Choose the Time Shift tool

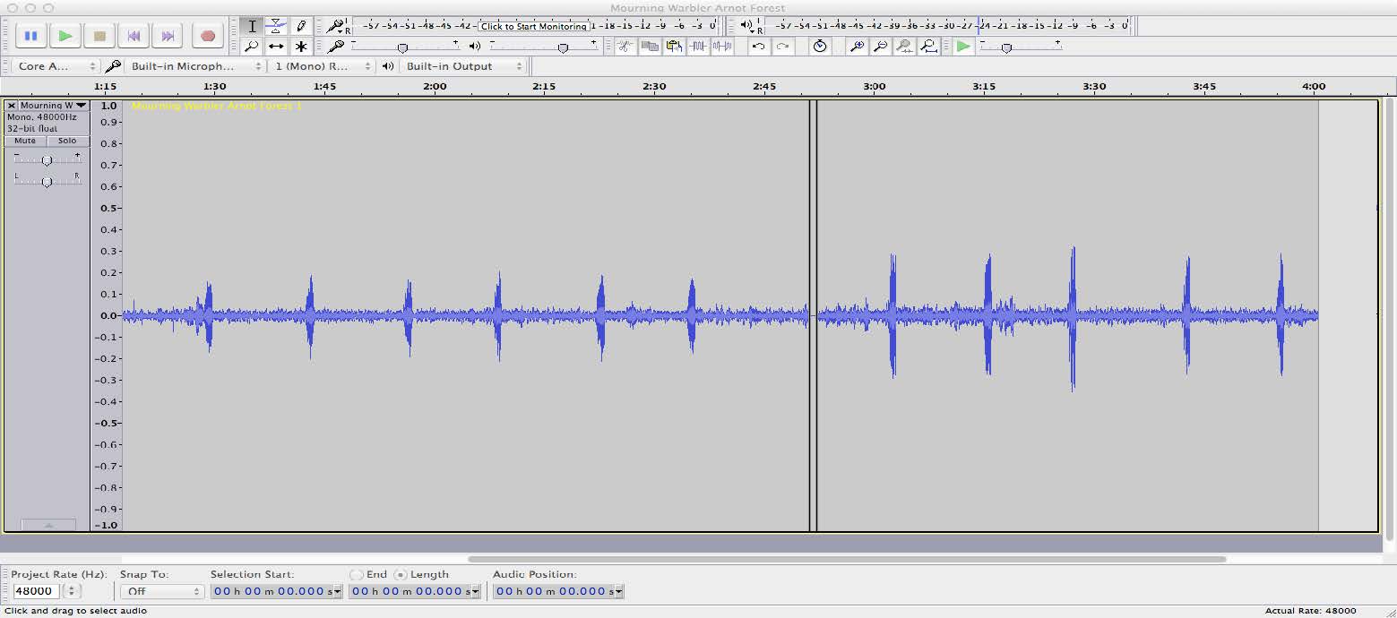tap(277, 46)
